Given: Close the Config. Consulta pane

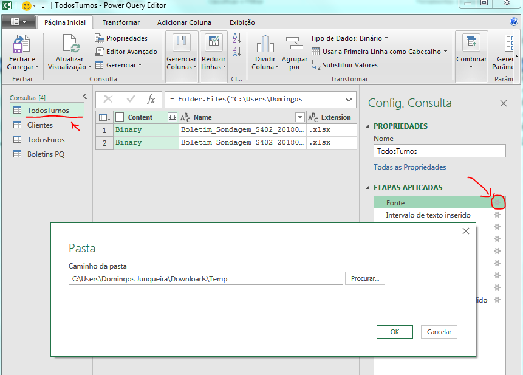Looking at the screenshot, I should tap(504, 103).
